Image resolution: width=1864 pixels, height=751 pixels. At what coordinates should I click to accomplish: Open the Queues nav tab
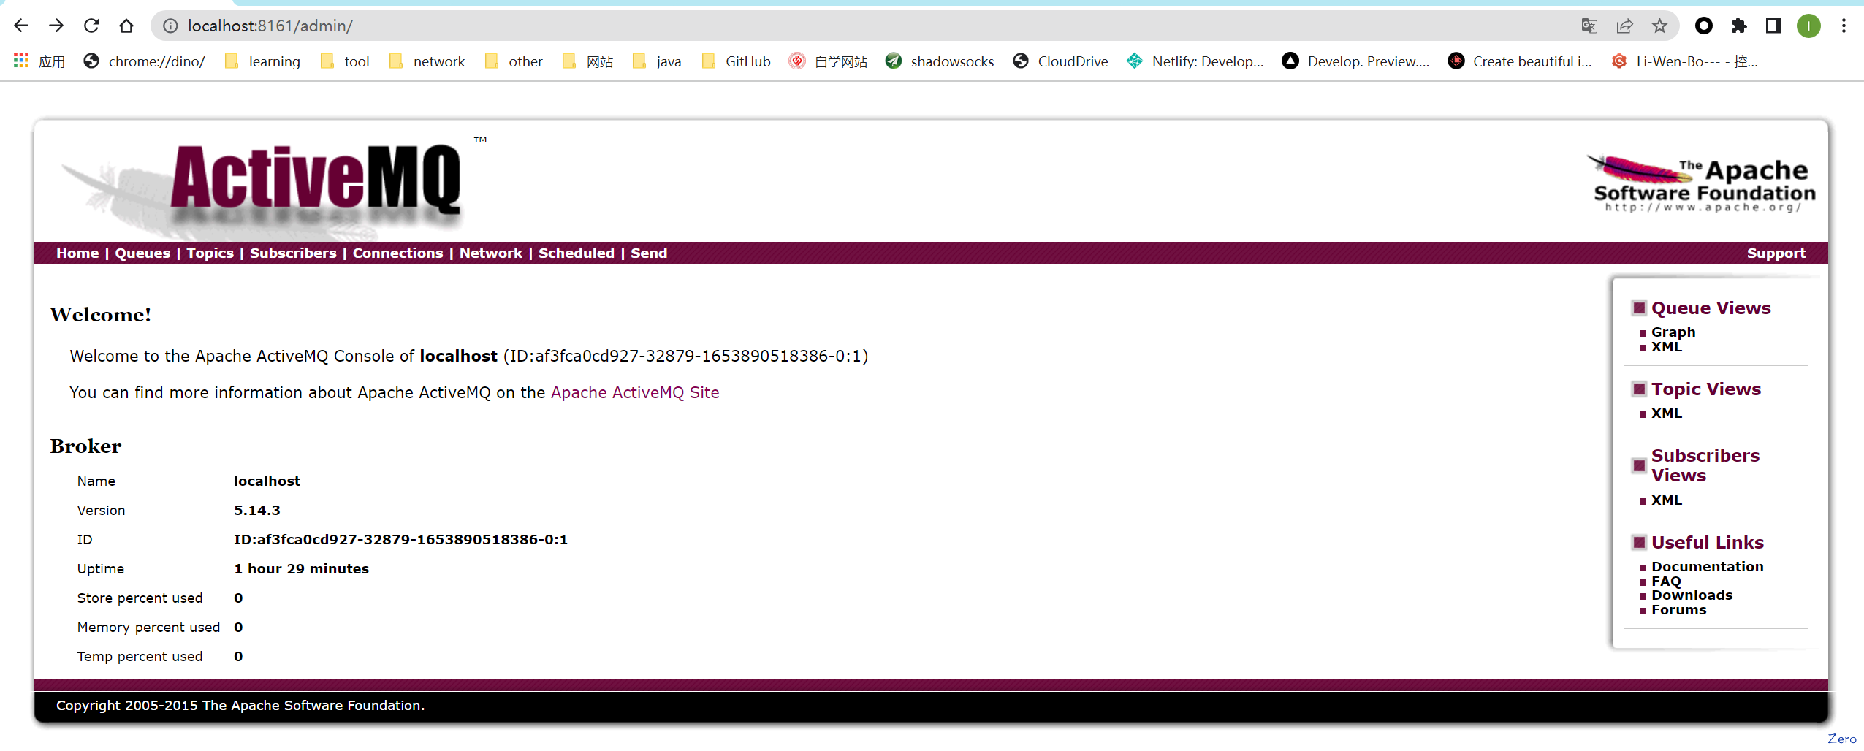[x=142, y=253]
